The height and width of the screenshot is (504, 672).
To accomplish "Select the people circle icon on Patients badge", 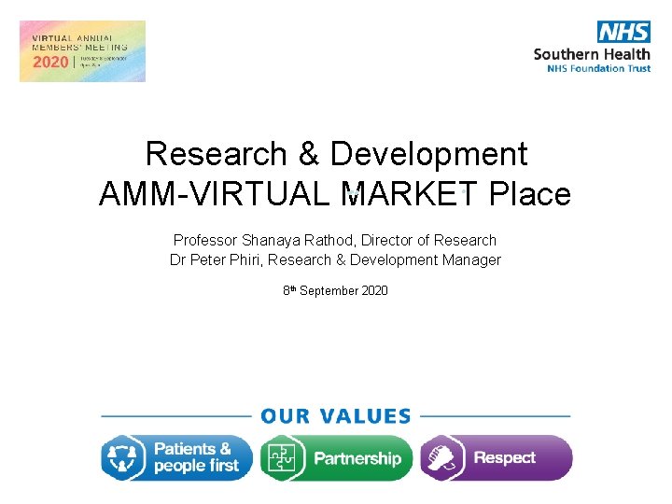I will (121, 457).
